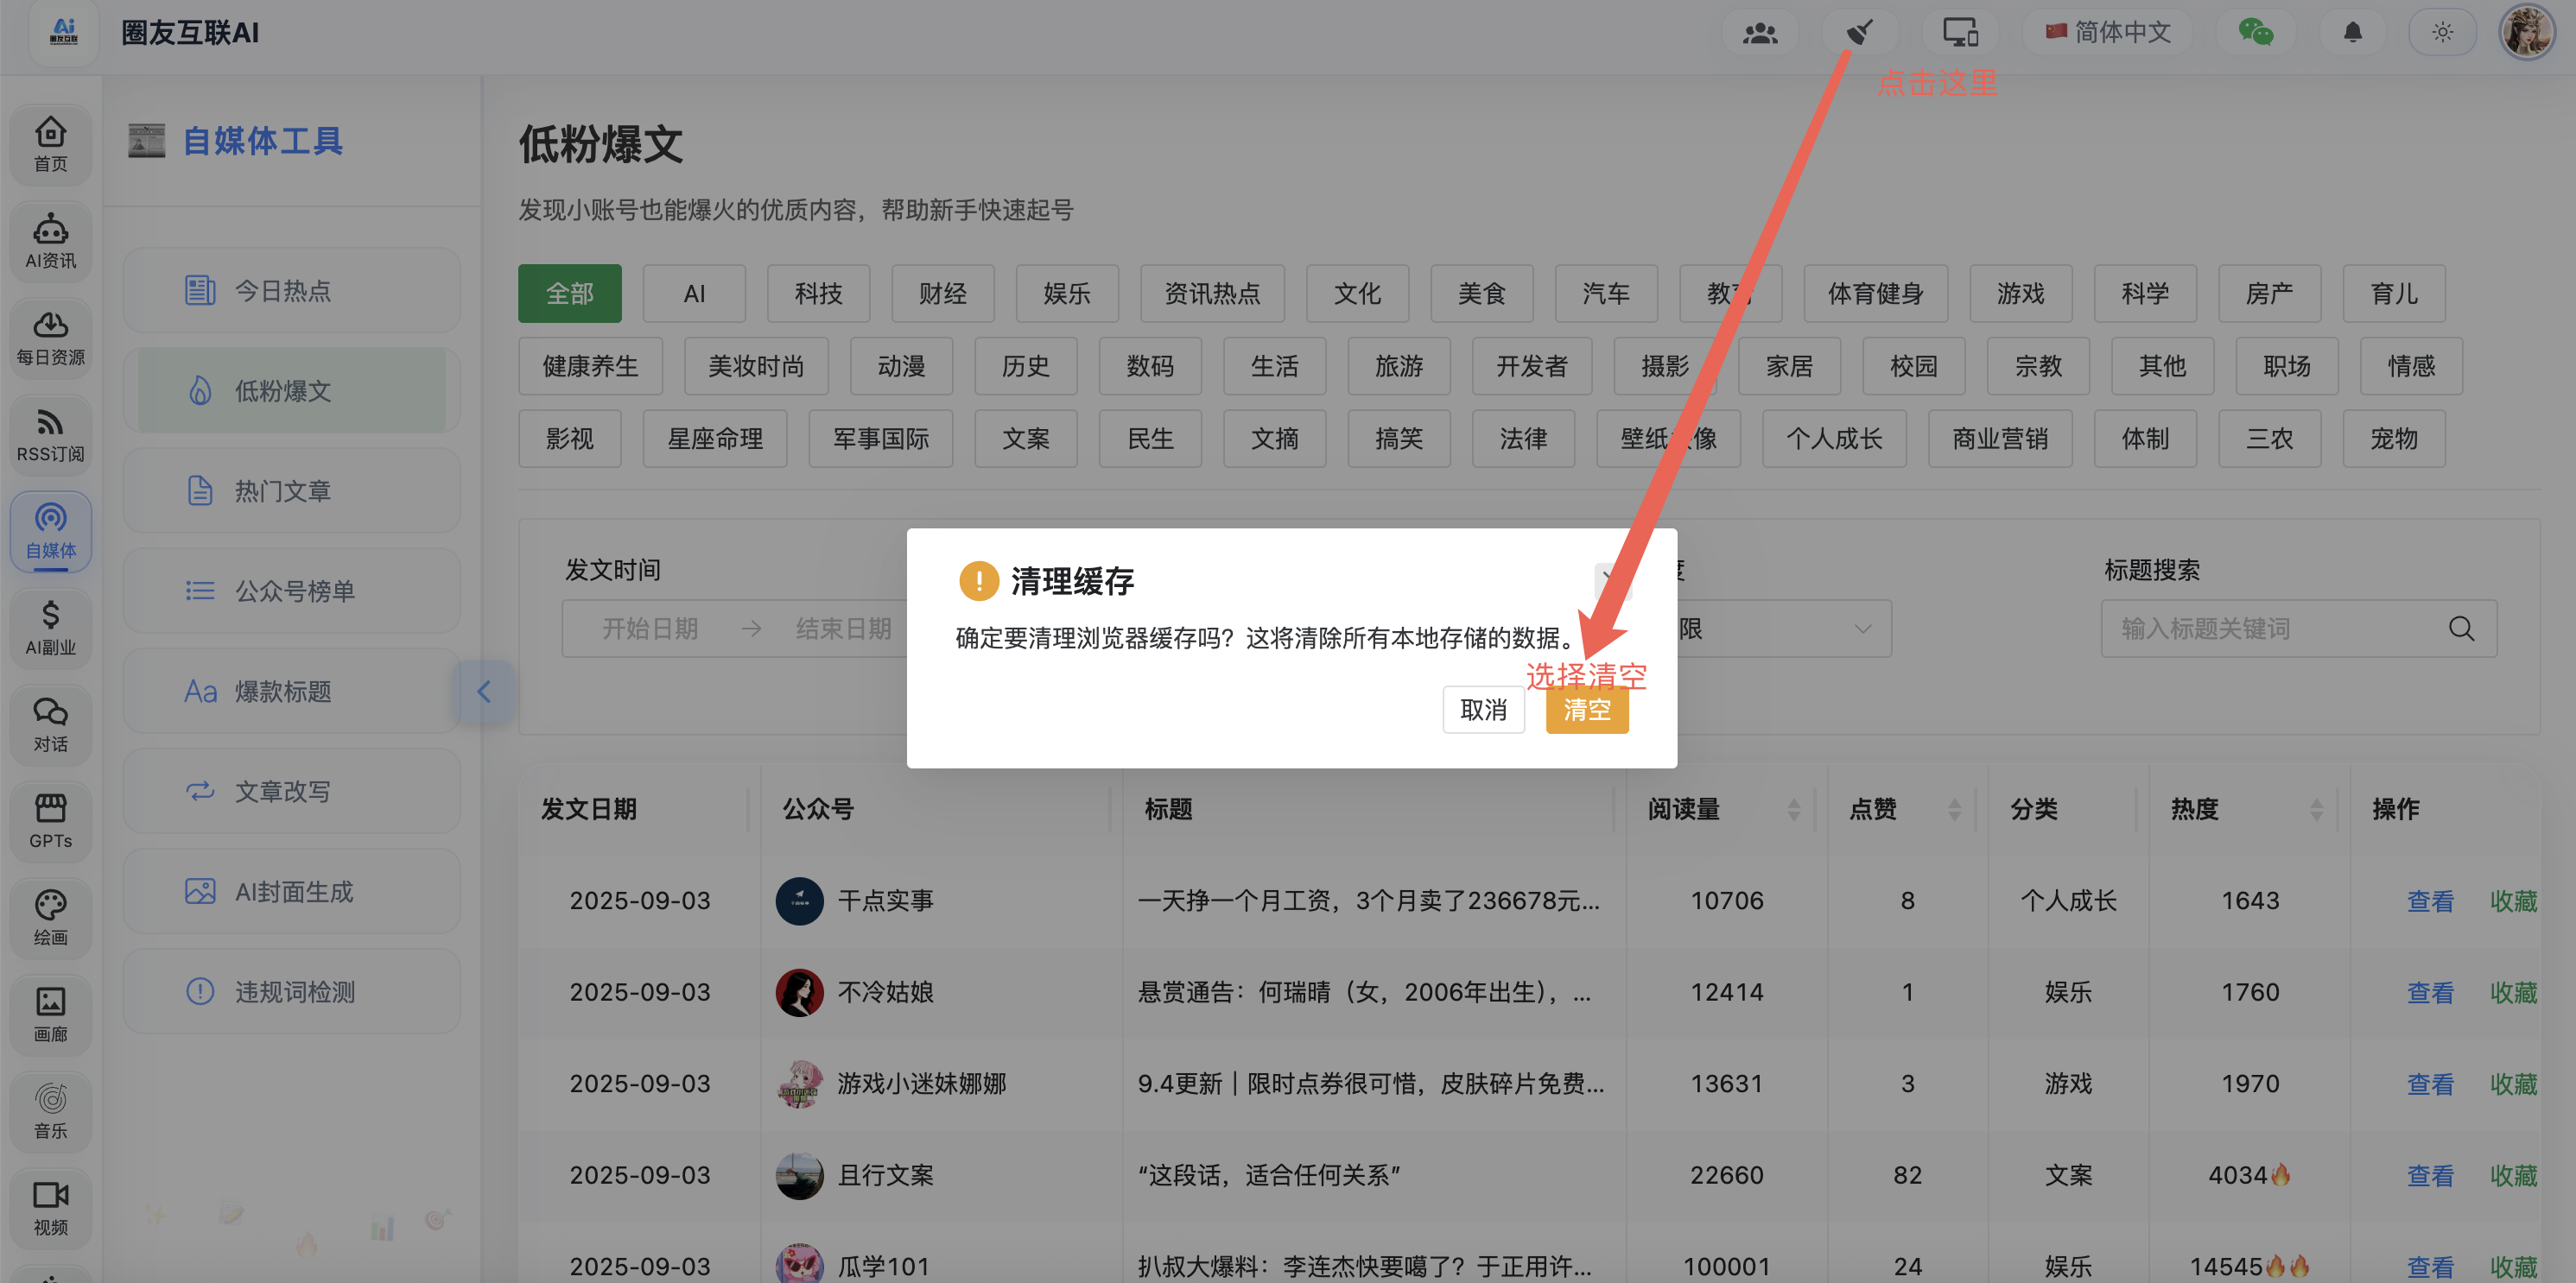Open AI副业 in left sidebar
2576x1283 pixels.
(x=51, y=629)
